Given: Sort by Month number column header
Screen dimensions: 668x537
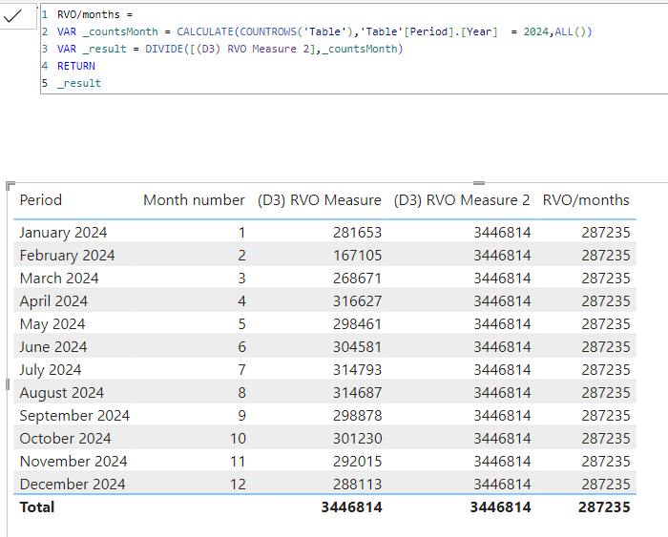Looking at the screenshot, I should (194, 199).
